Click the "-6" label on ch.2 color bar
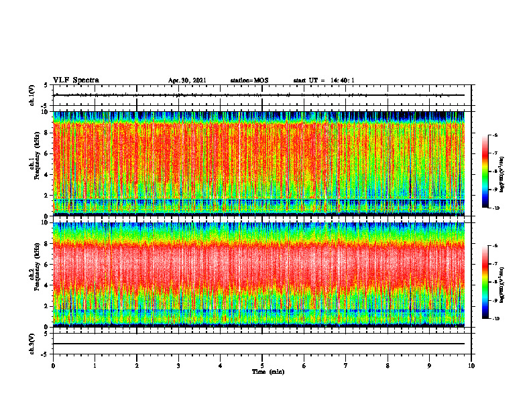Screen dimensions: 531x410 [x=495, y=246]
